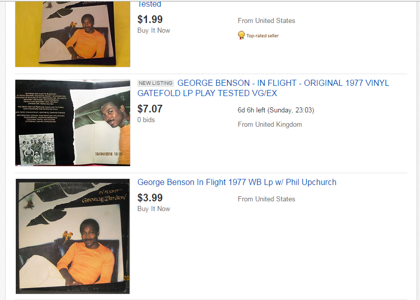Open the yellow-background album thumbnail

pyautogui.click(x=72, y=34)
